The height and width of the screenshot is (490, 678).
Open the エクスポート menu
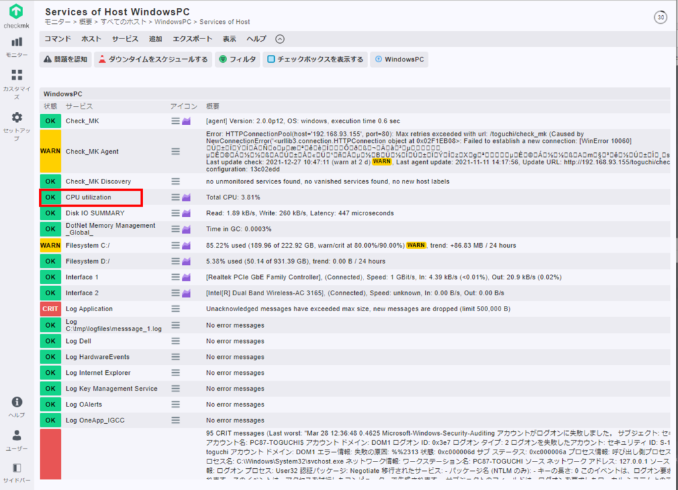pyautogui.click(x=193, y=39)
